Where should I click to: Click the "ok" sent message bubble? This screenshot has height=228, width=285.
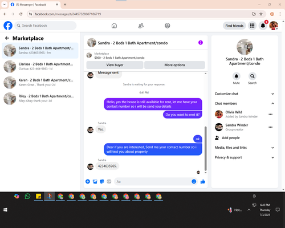coord(198,139)
